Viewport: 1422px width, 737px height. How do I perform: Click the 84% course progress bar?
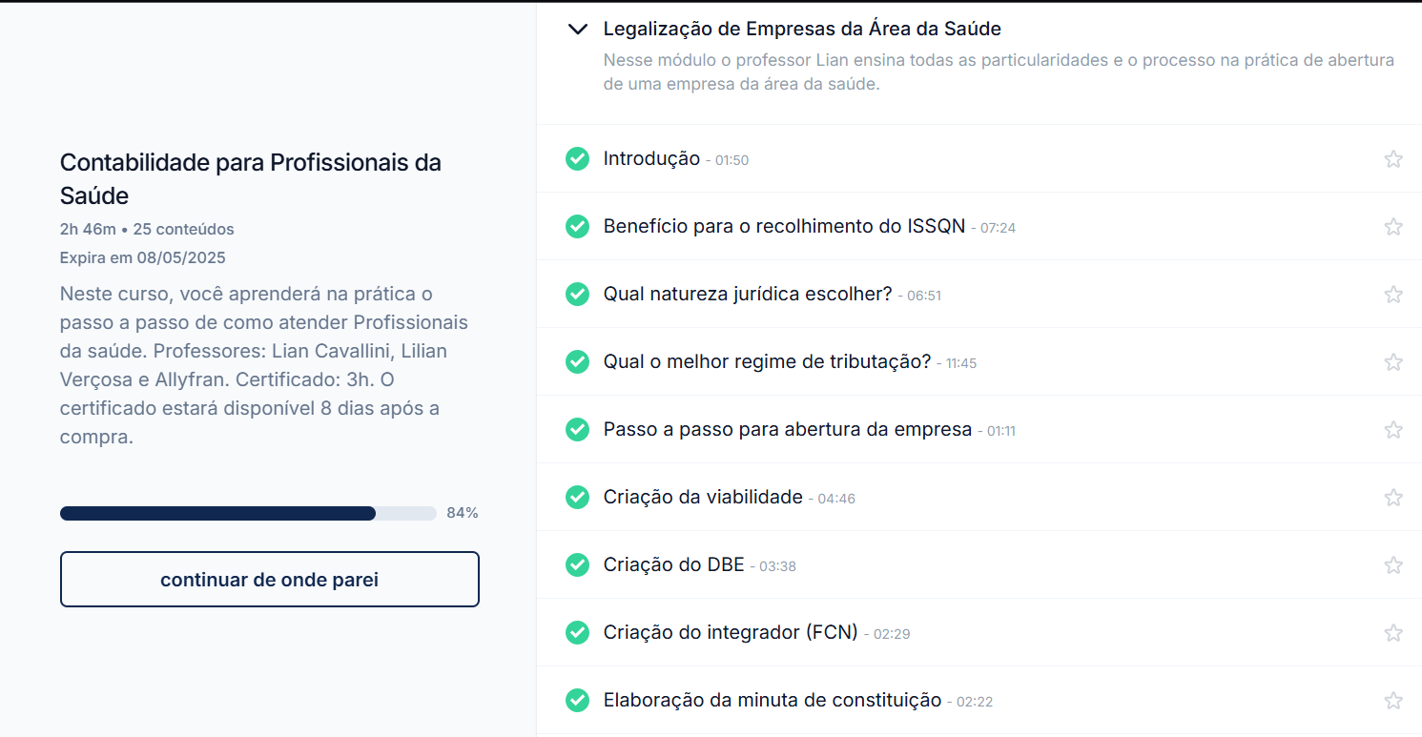coord(248,513)
